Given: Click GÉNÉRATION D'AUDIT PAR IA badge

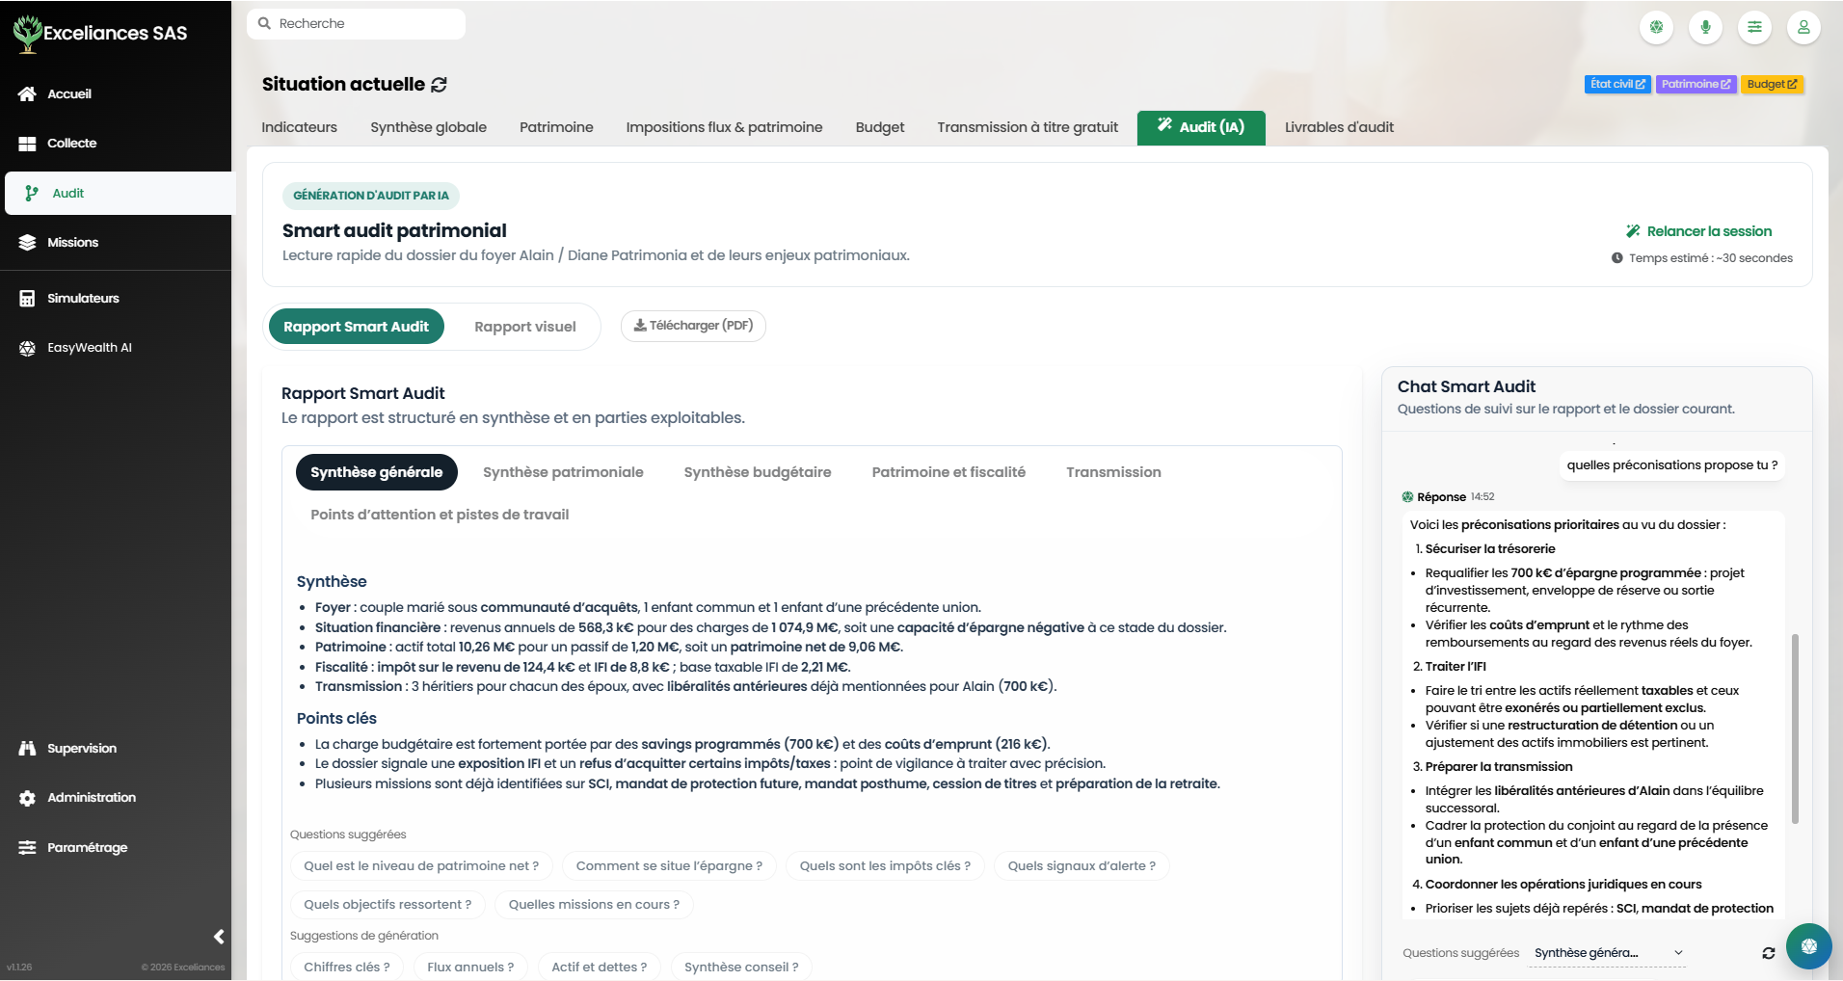Looking at the screenshot, I should pyautogui.click(x=371, y=196).
